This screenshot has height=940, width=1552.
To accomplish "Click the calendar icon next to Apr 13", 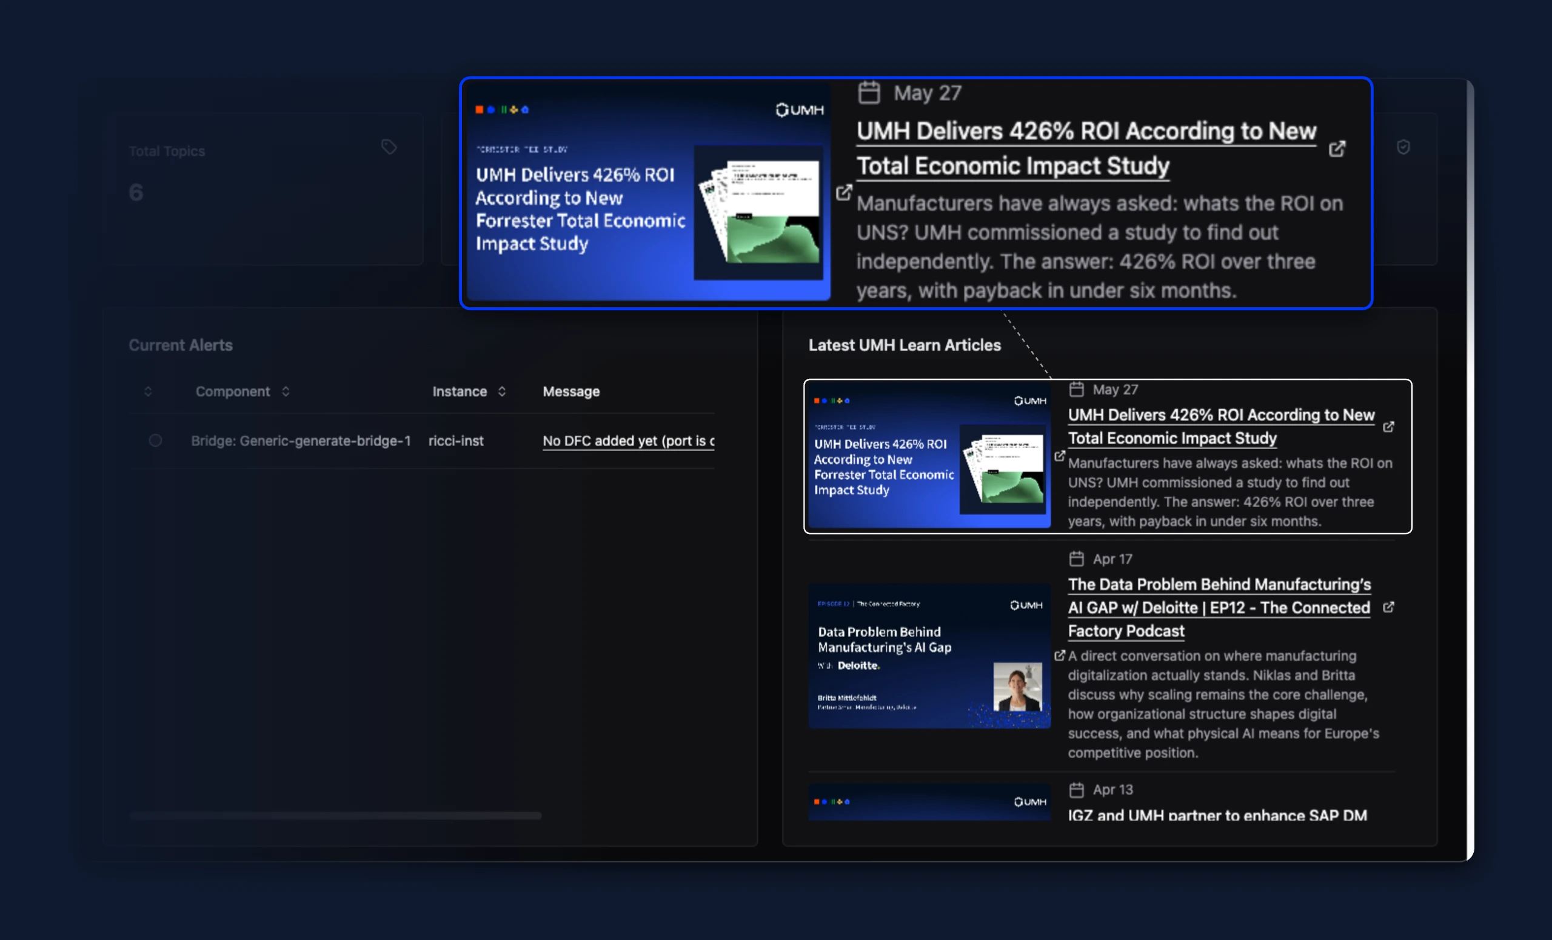I will point(1077,790).
